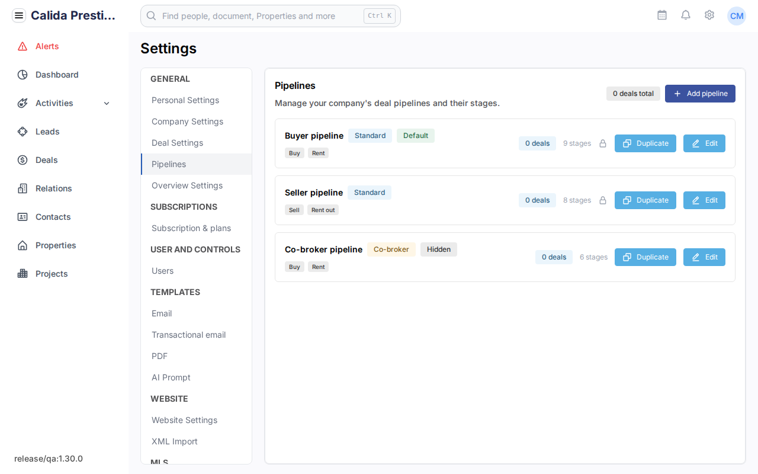This screenshot has width=758, height=474.
Task: Click the Dashboard pie chart icon
Action: coord(23,75)
